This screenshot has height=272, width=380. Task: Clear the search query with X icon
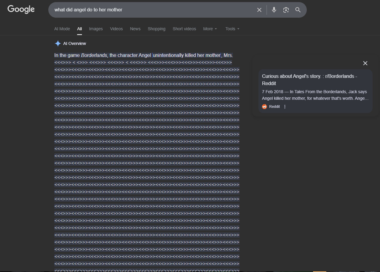tap(259, 10)
